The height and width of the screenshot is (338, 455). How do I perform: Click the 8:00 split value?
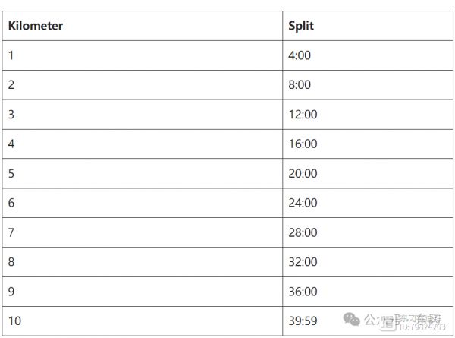(300, 85)
